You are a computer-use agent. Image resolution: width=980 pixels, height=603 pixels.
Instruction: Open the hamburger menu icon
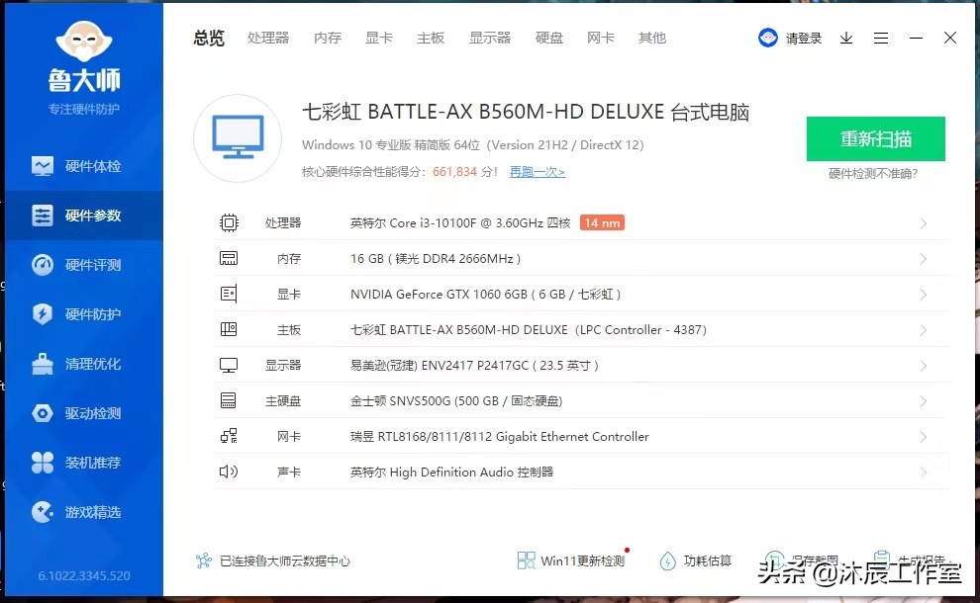881,38
